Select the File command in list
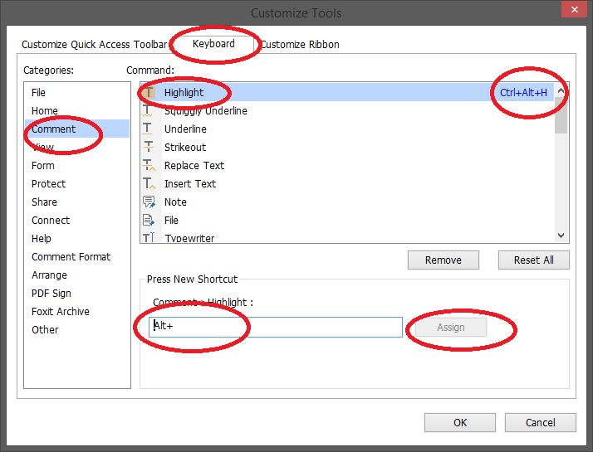This screenshot has width=593, height=452. click(347, 220)
